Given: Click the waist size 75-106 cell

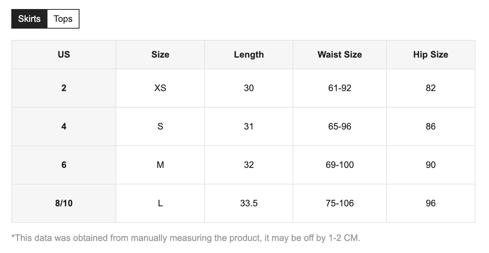Looking at the screenshot, I should click(x=339, y=203).
